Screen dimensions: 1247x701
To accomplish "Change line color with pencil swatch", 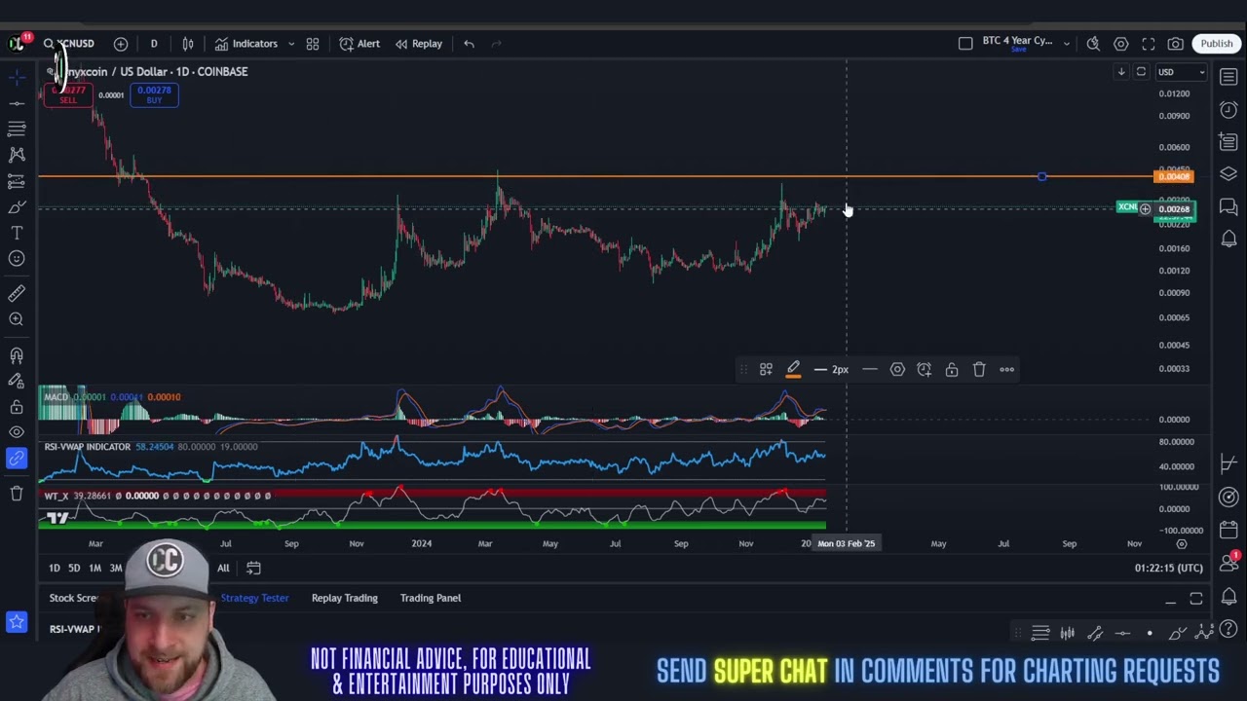I will 793,369.
